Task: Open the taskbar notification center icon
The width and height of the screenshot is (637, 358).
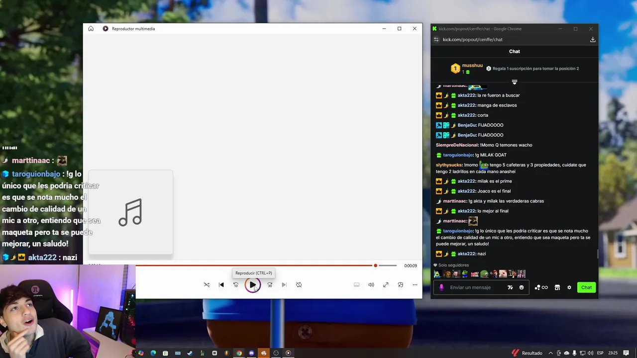Action: tap(626, 353)
